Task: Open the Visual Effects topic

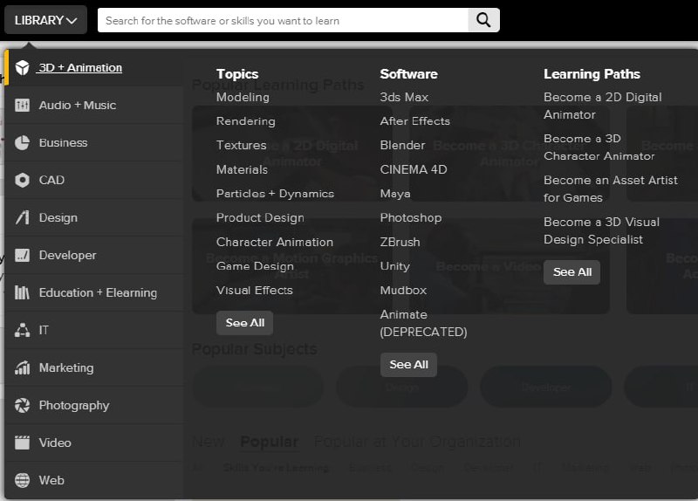Action: point(255,291)
